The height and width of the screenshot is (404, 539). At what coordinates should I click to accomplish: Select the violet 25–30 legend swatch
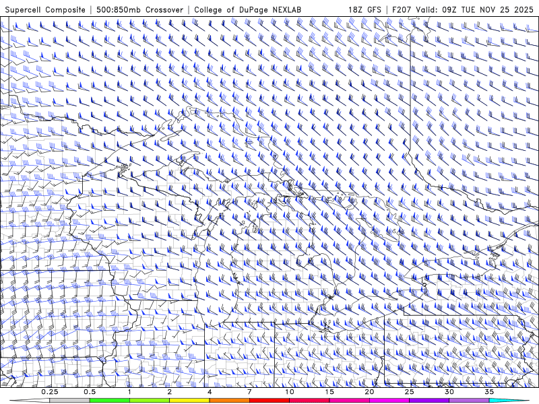click(429, 401)
